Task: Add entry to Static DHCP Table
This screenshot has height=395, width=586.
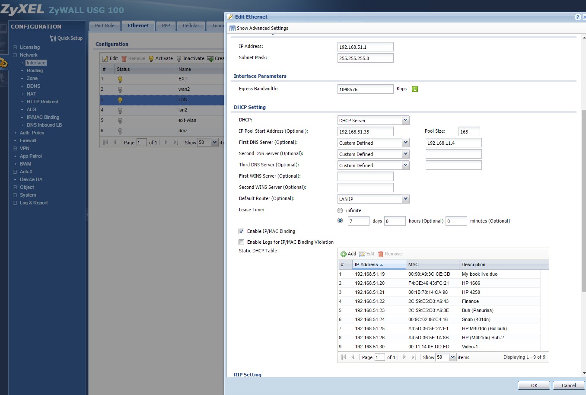Action: (x=348, y=254)
